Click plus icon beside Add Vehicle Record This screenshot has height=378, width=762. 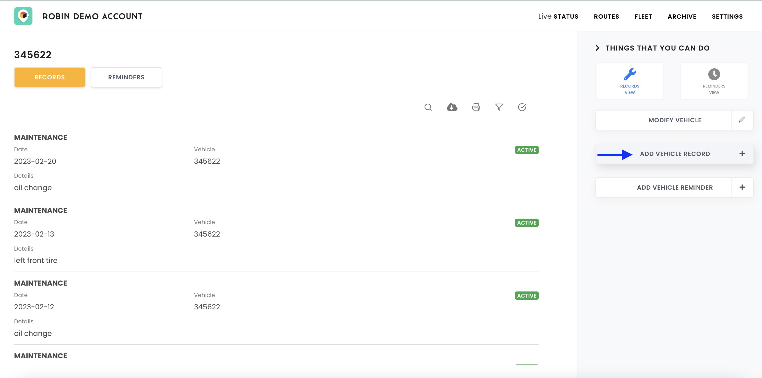pos(742,154)
